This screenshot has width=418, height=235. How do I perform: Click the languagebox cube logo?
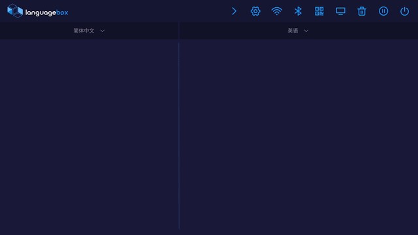pyautogui.click(x=15, y=11)
